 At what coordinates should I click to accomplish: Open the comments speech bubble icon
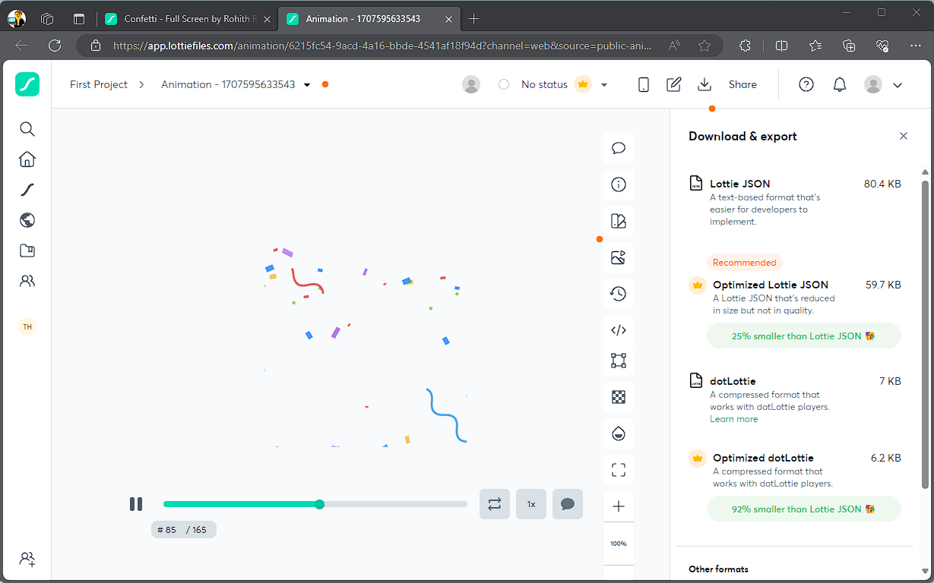pyautogui.click(x=618, y=148)
